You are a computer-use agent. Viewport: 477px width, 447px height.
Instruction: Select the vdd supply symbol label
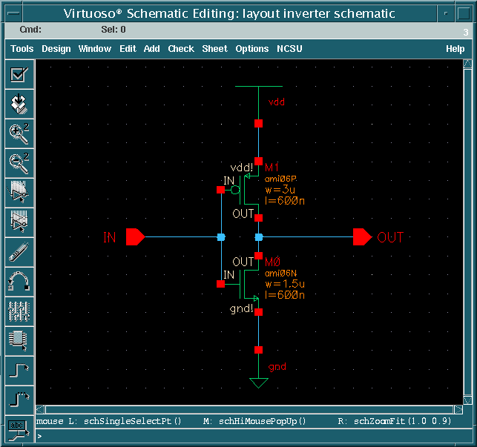277,102
